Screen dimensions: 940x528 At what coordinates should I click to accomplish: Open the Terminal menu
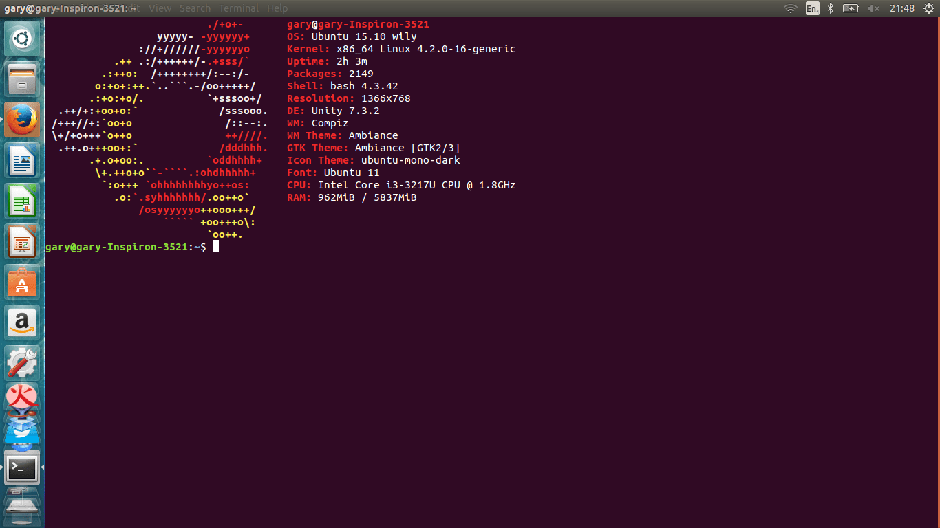pos(239,8)
